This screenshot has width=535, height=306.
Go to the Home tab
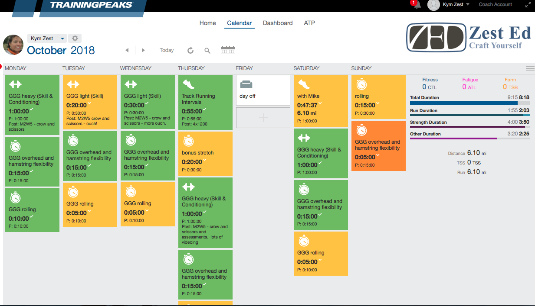click(207, 23)
